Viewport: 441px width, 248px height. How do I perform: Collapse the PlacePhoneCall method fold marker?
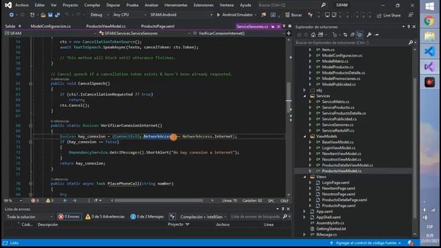click(x=30, y=184)
